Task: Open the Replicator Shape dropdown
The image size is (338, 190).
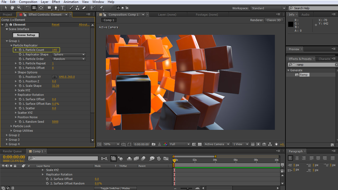Action: click(x=69, y=54)
